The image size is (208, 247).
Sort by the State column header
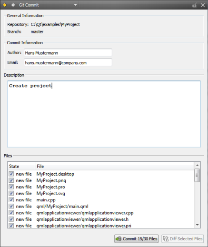pyautogui.click(x=21, y=166)
